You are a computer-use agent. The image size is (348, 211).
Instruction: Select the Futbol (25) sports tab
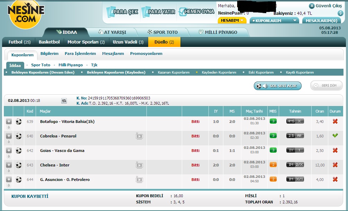click(x=19, y=42)
